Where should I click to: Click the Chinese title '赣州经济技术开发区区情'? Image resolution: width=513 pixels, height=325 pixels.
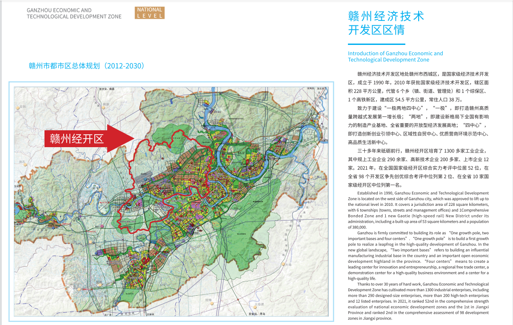[x=386, y=23]
